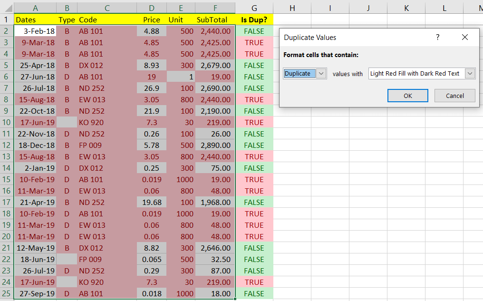Viewport: 483px width, 301px height.
Task: Close the Duplicate Values dialog with X
Action: (465, 37)
